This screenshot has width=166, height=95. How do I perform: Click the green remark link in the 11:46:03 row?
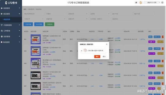(x=117, y=76)
